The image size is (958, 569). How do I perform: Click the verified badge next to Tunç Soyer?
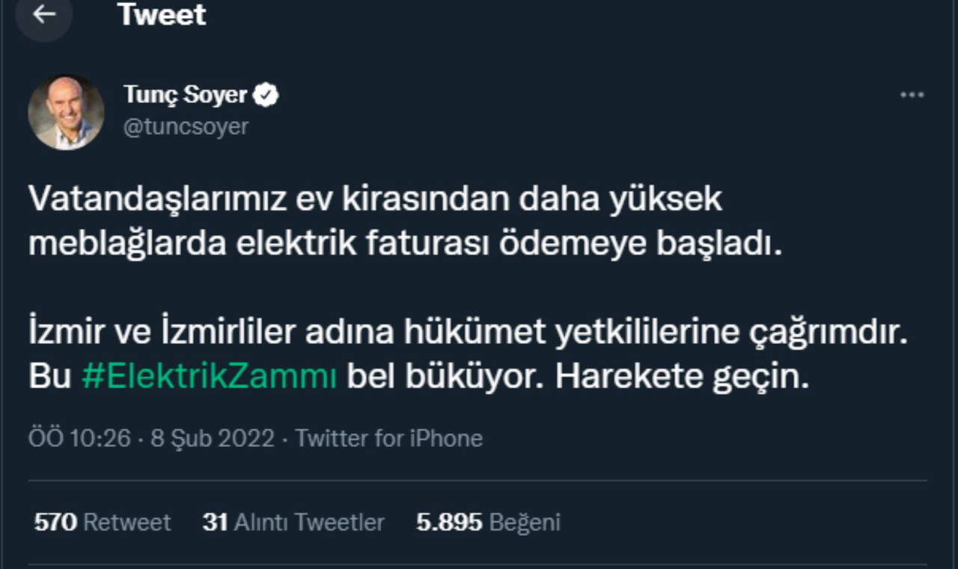(268, 95)
